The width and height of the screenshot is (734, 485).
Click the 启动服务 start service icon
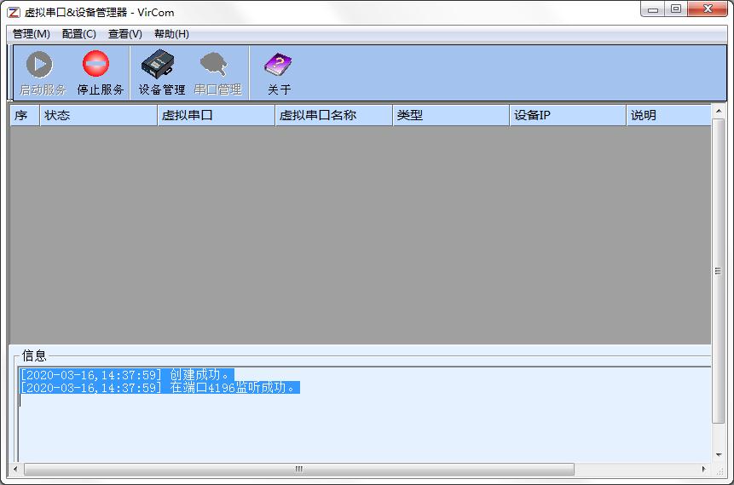[x=40, y=64]
